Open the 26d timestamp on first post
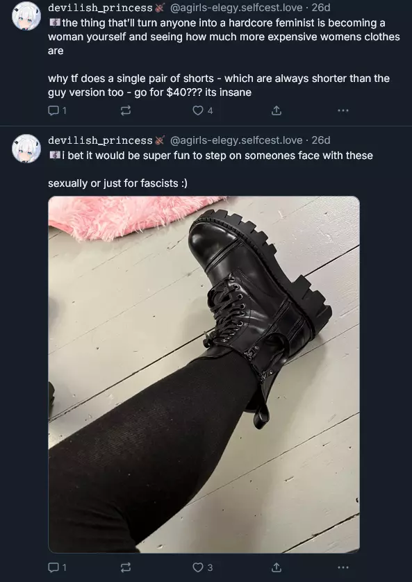Screen dimensions: 412x582 click(x=321, y=8)
